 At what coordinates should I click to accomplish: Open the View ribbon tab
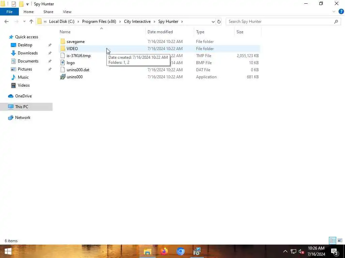(67, 12)
